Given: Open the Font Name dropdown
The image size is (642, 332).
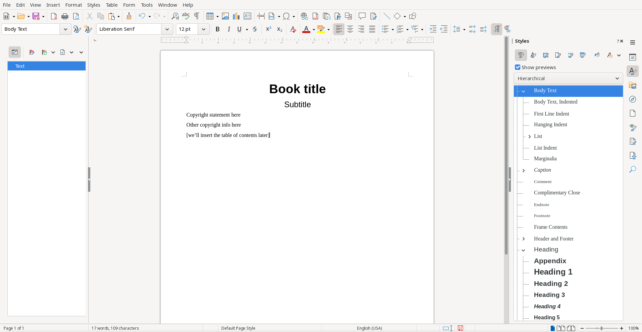Looking at the screenshot, I should coord(167,29).
